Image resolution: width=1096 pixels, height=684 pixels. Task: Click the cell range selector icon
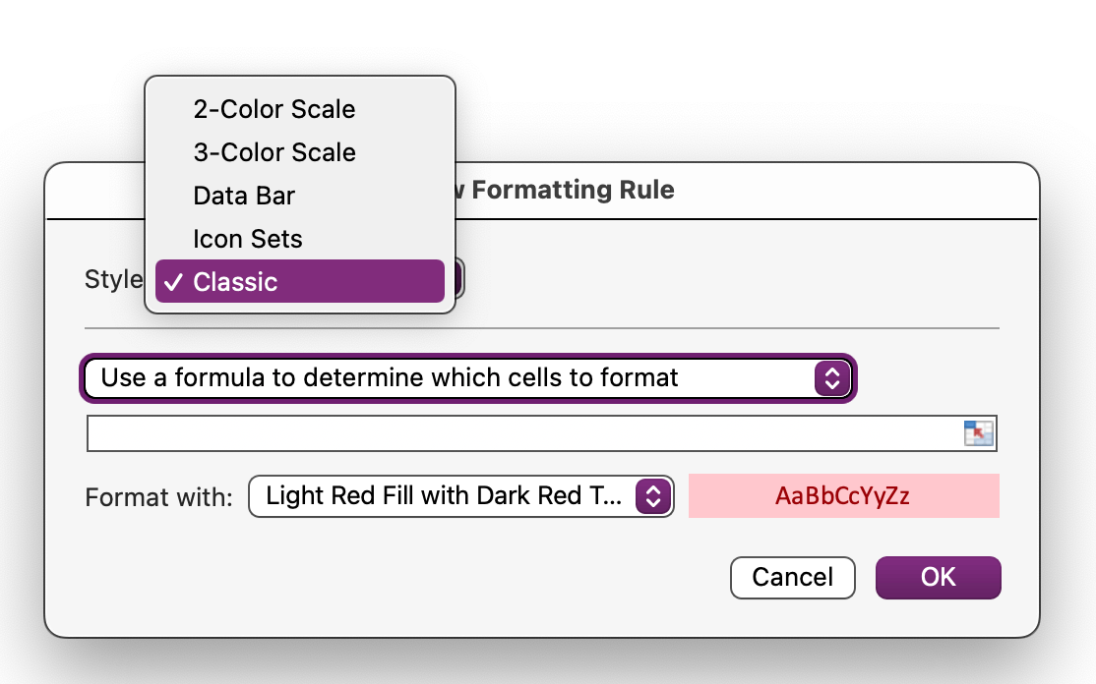click(978, 433)
